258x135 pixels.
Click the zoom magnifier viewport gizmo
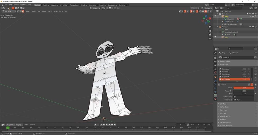click(210, 27)
